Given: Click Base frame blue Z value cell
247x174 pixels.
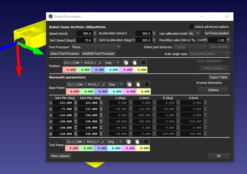Looking at the screenshot, I should click(x=101, y=91).
